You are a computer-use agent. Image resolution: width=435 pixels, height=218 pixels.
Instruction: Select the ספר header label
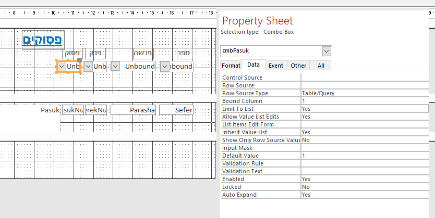click(185, 53)
